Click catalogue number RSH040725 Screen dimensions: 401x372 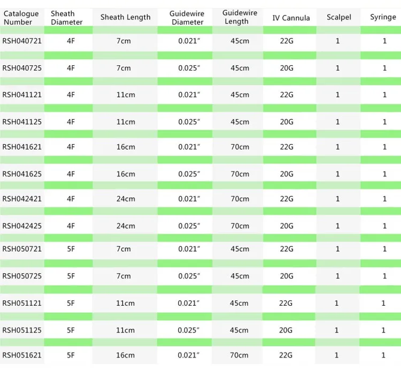22,68
